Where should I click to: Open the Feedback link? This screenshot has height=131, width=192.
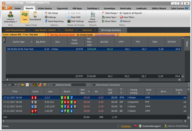[126, 126]
